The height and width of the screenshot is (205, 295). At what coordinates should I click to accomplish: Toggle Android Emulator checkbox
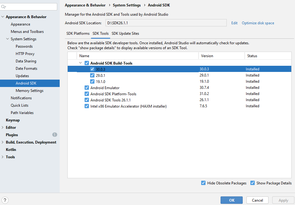87,88
